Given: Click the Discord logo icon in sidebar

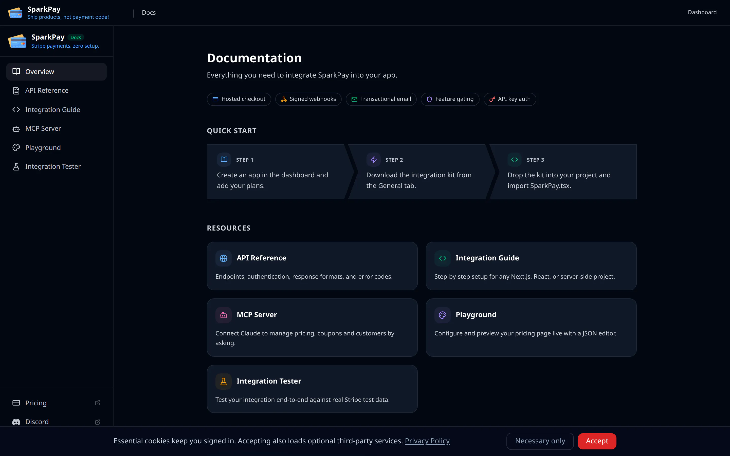Looking at the screenshot, I should coord(16,422).
